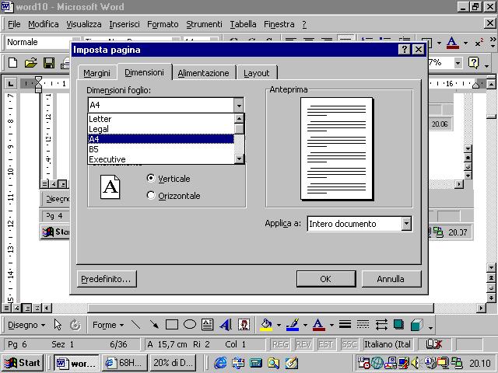The image size is (498, 373).
Task: Click the Save floppy disk icon
Action: (48, 63)
